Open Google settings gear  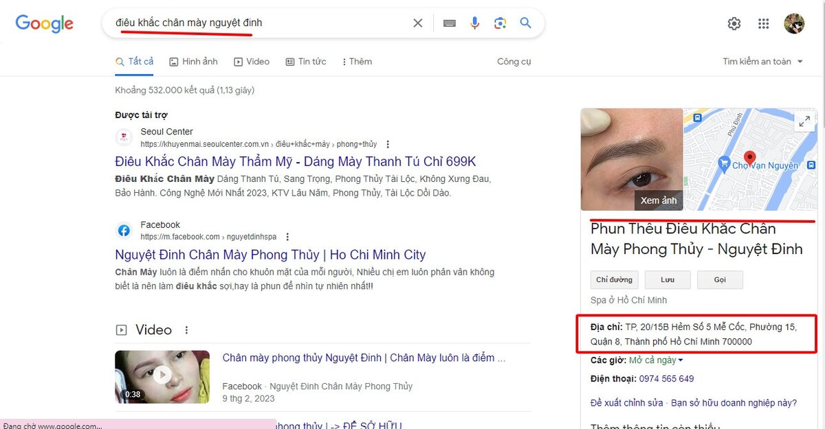[734, 23]
